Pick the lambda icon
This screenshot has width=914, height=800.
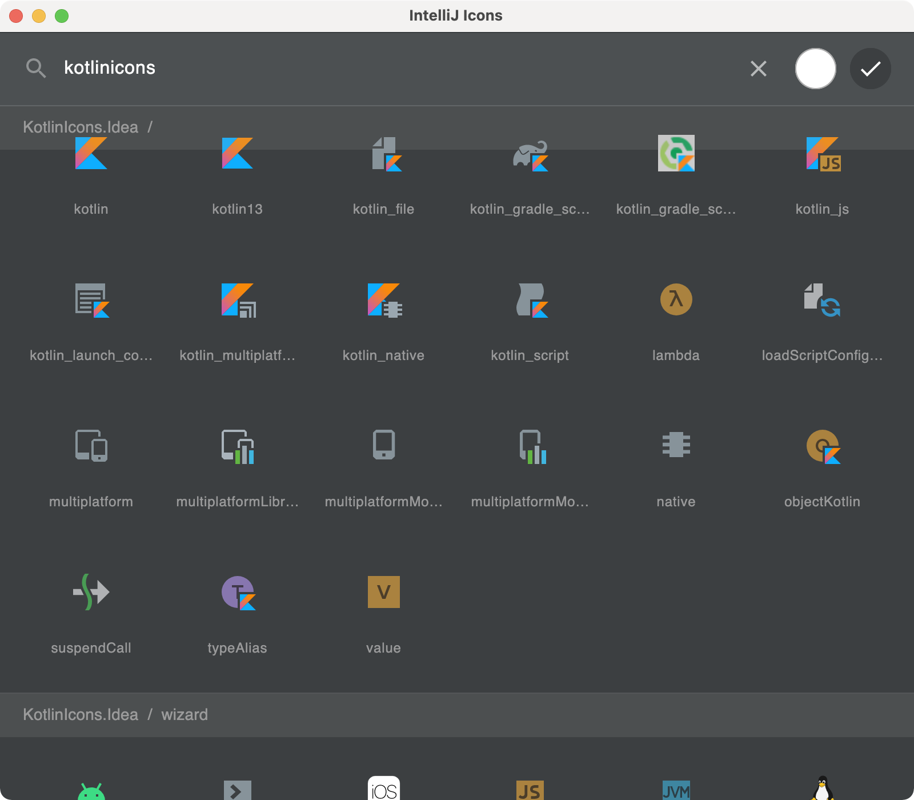coord(676,299)
